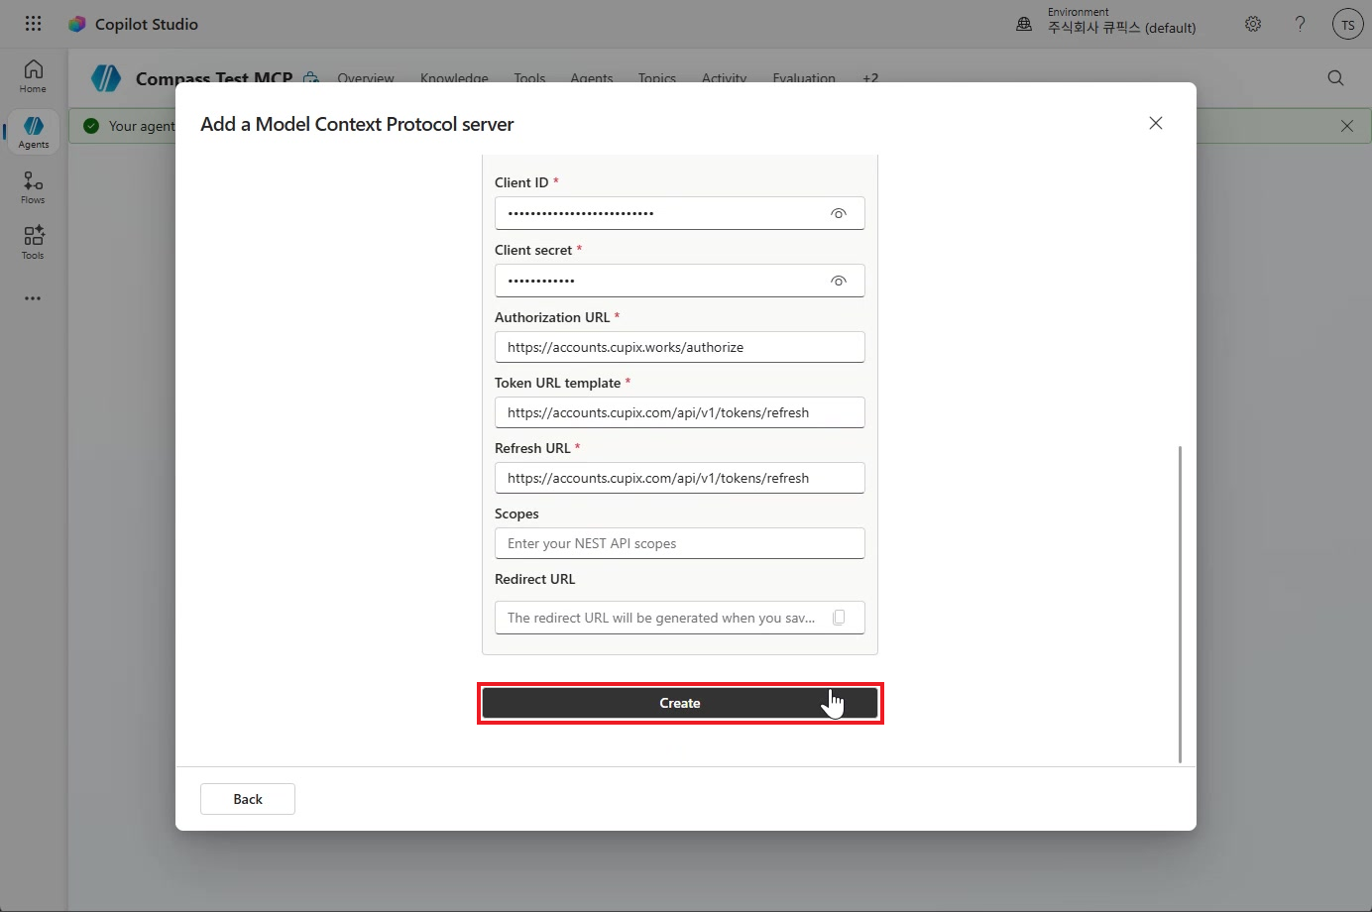1372x912 pixels.
Task: Reveal the Client ID value
Action: click(839, 213)
